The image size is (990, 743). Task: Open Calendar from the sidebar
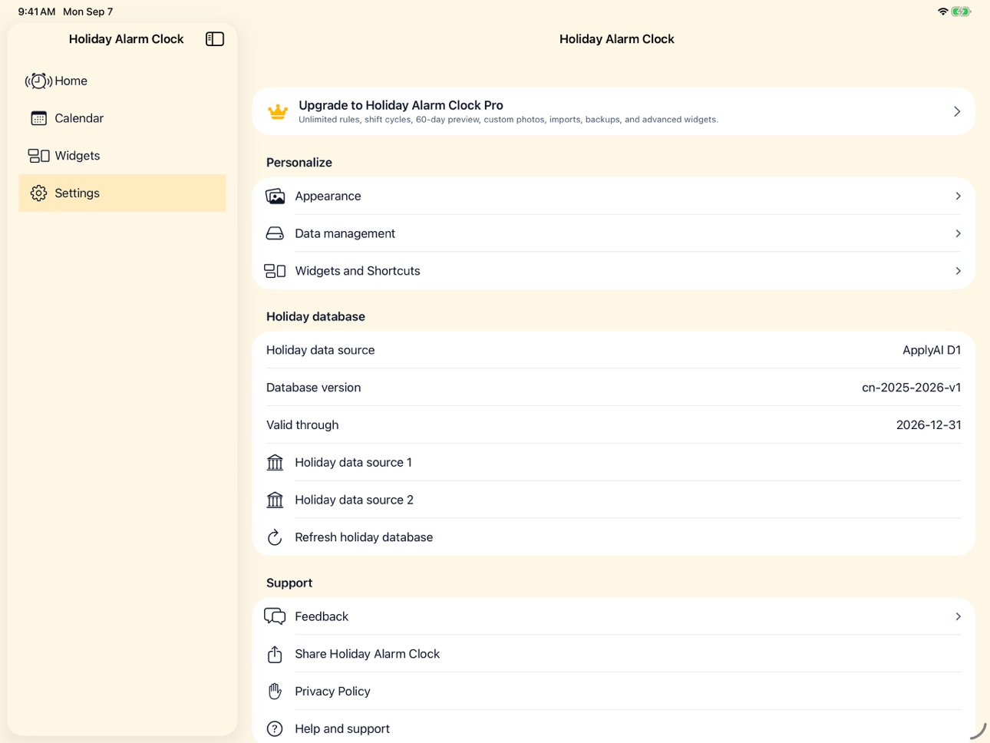click(122, 118)
